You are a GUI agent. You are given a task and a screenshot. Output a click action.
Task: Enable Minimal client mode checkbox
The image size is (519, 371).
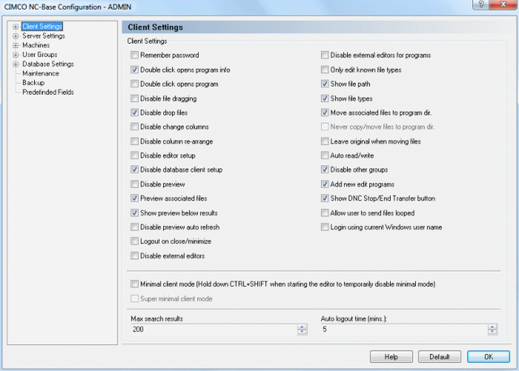135,284
